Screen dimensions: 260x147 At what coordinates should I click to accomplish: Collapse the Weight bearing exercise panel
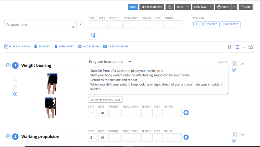coord(242,64)
